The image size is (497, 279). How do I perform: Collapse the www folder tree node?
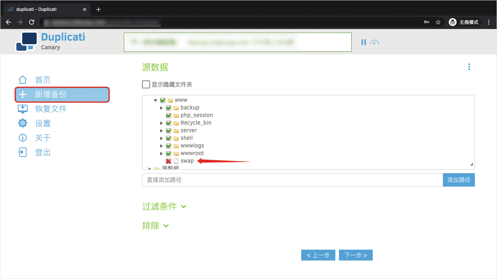point(155,100)
